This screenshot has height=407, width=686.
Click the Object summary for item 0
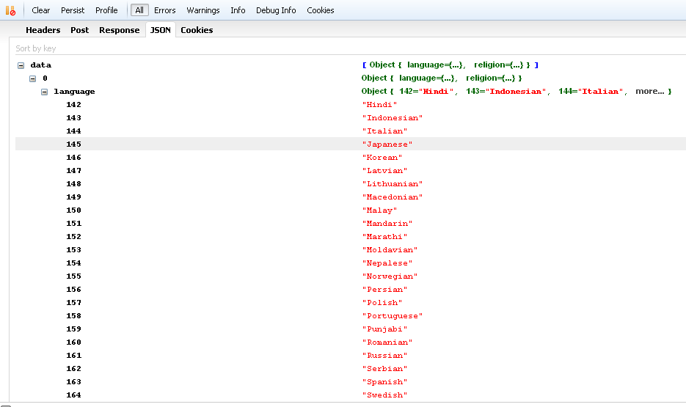(x=442, y=78)
